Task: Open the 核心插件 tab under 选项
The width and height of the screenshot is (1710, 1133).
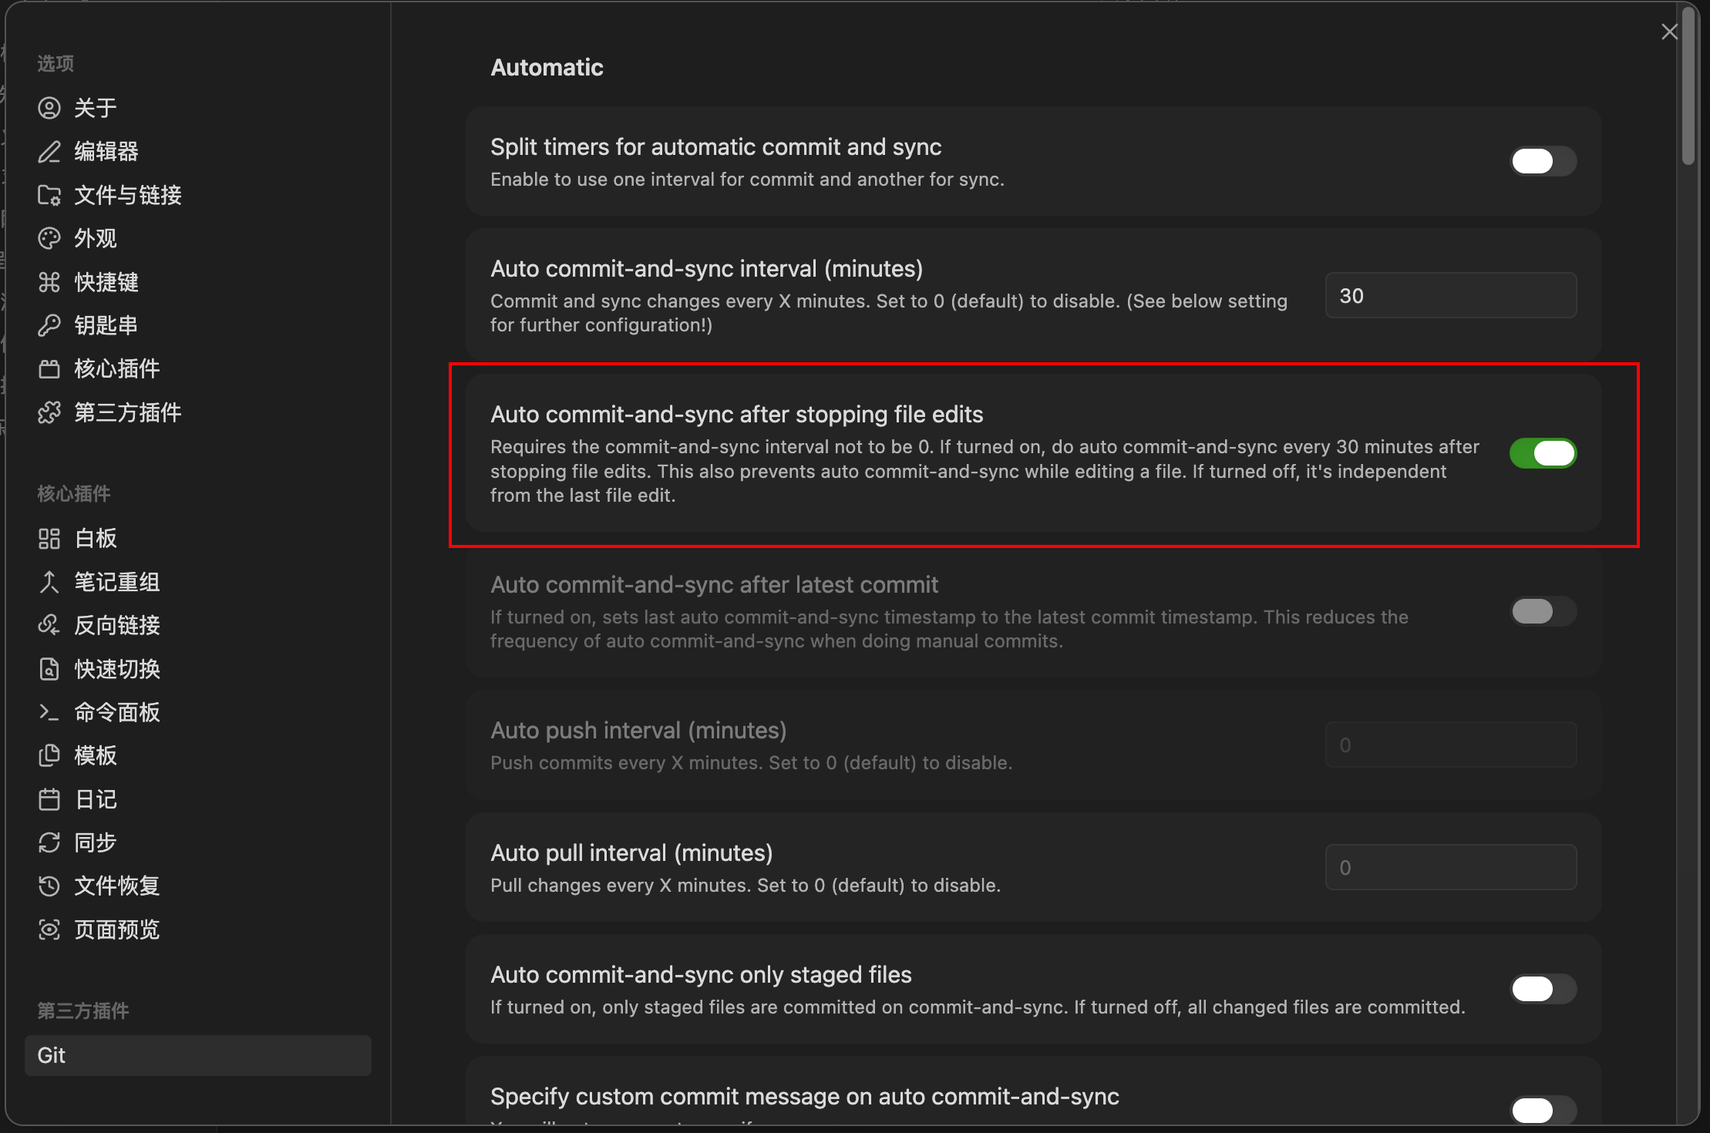Action: (198, 369)
